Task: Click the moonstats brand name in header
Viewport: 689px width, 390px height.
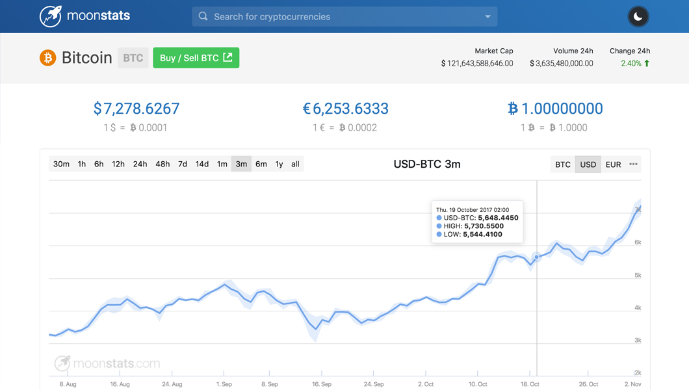Action: point(98,16)
